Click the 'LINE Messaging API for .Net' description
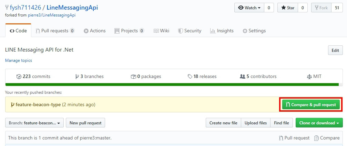 click(x=39, y=50)
